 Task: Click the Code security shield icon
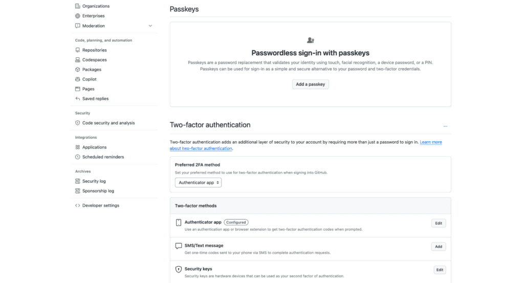78,123
